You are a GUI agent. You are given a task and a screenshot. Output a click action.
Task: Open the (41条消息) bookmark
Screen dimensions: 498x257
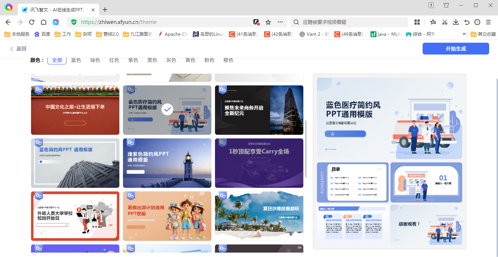(243, 34)
